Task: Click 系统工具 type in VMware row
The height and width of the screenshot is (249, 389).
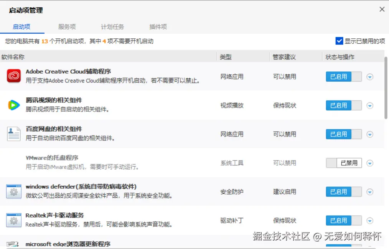Action: [232, 163]
